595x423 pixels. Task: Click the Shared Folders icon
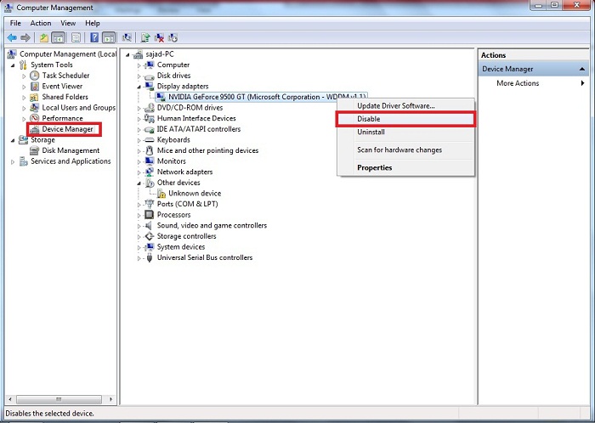tap(35, 97)
